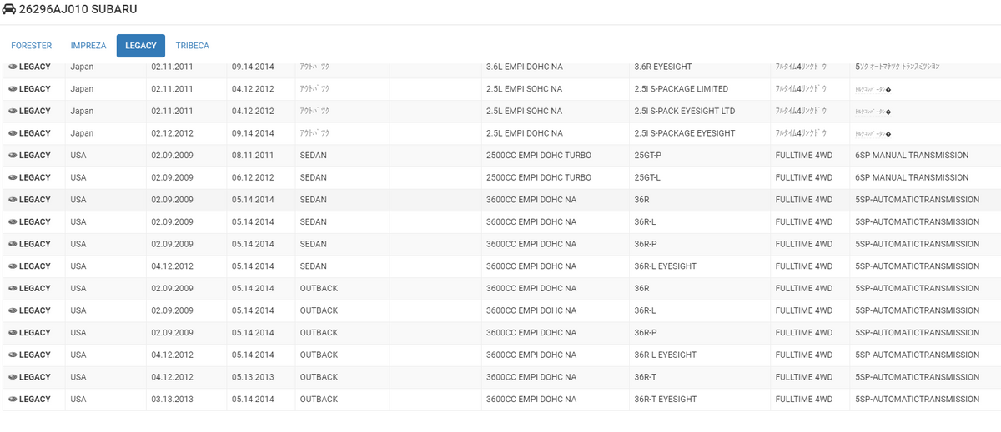Select the TRIBECA tab

click(193, 46)
